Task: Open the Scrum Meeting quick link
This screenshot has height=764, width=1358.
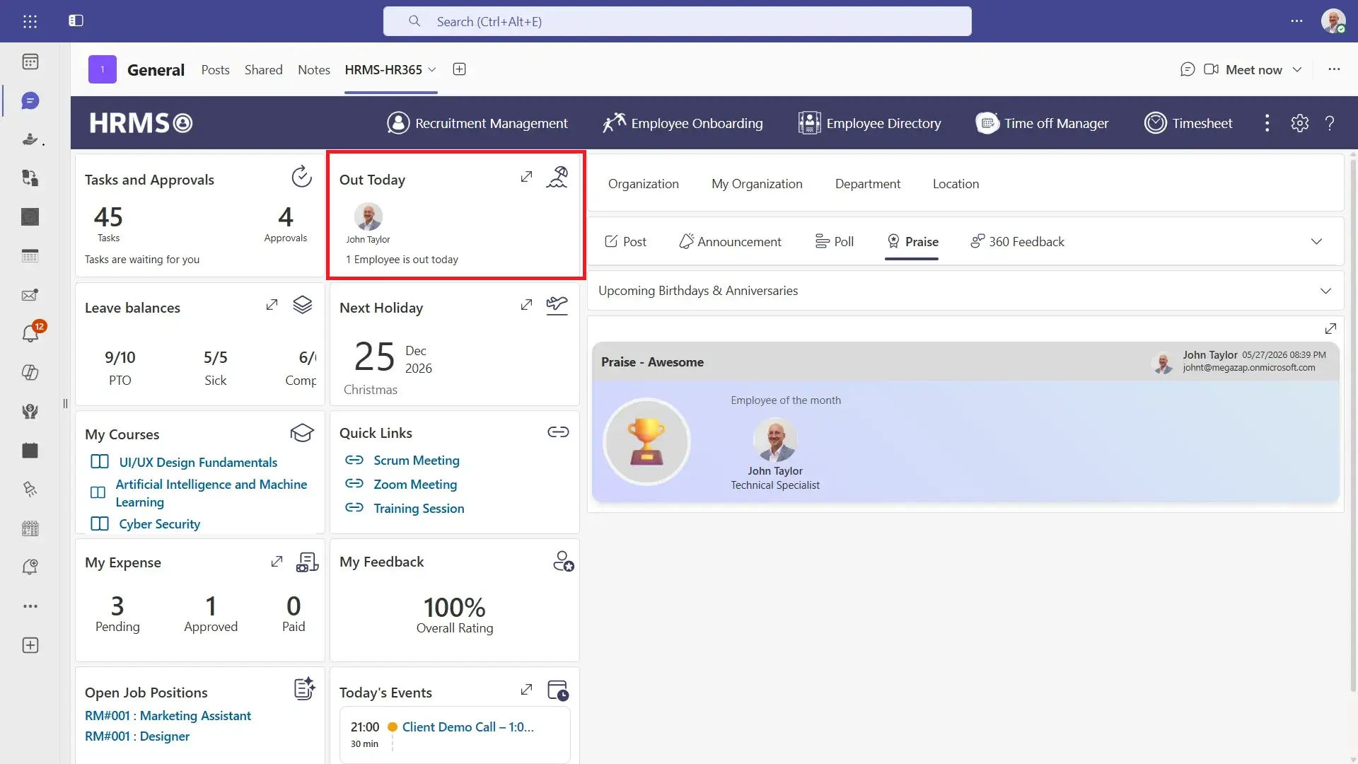Action: coord(416,460)
